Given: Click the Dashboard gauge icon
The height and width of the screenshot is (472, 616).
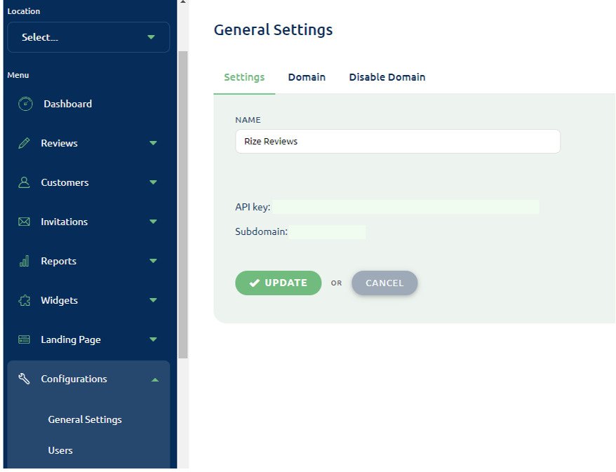Looking at the screenshot, I should pyautogui.click(x=25, y=104).
